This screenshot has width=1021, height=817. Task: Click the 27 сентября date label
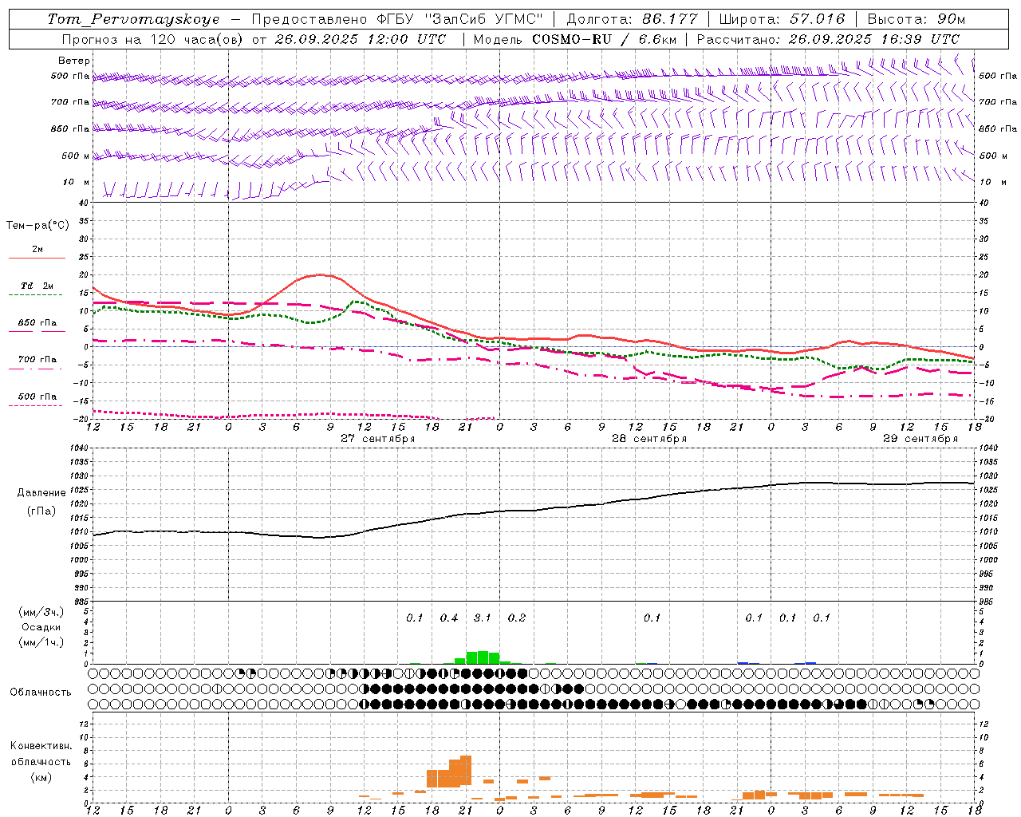378,439
